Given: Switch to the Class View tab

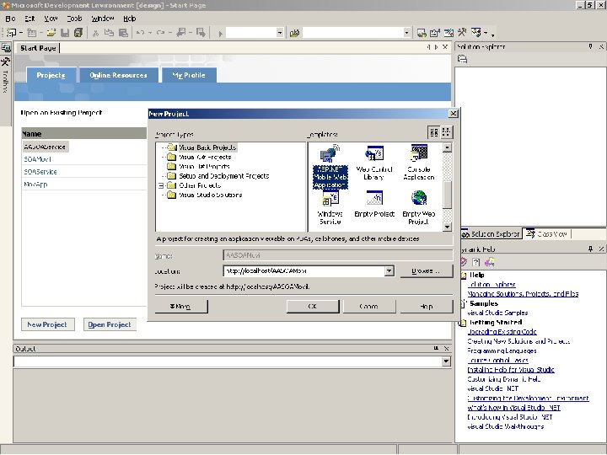Looking at the screenshot, I should pyautogui.click(x=547, y=233).
